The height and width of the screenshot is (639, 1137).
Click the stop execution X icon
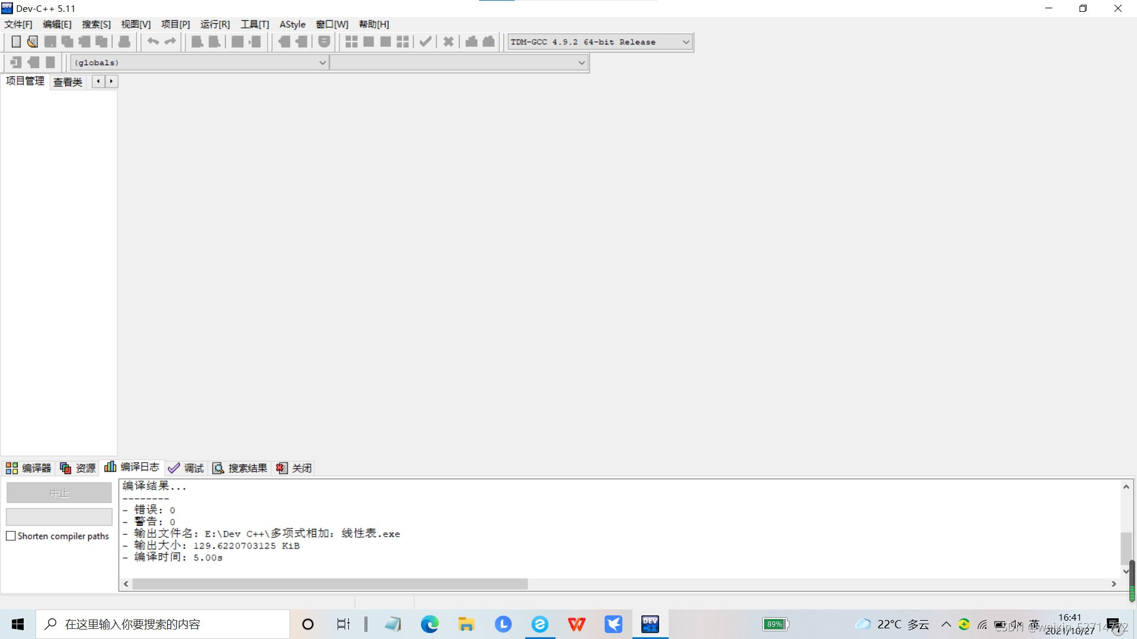click(448, 41)
